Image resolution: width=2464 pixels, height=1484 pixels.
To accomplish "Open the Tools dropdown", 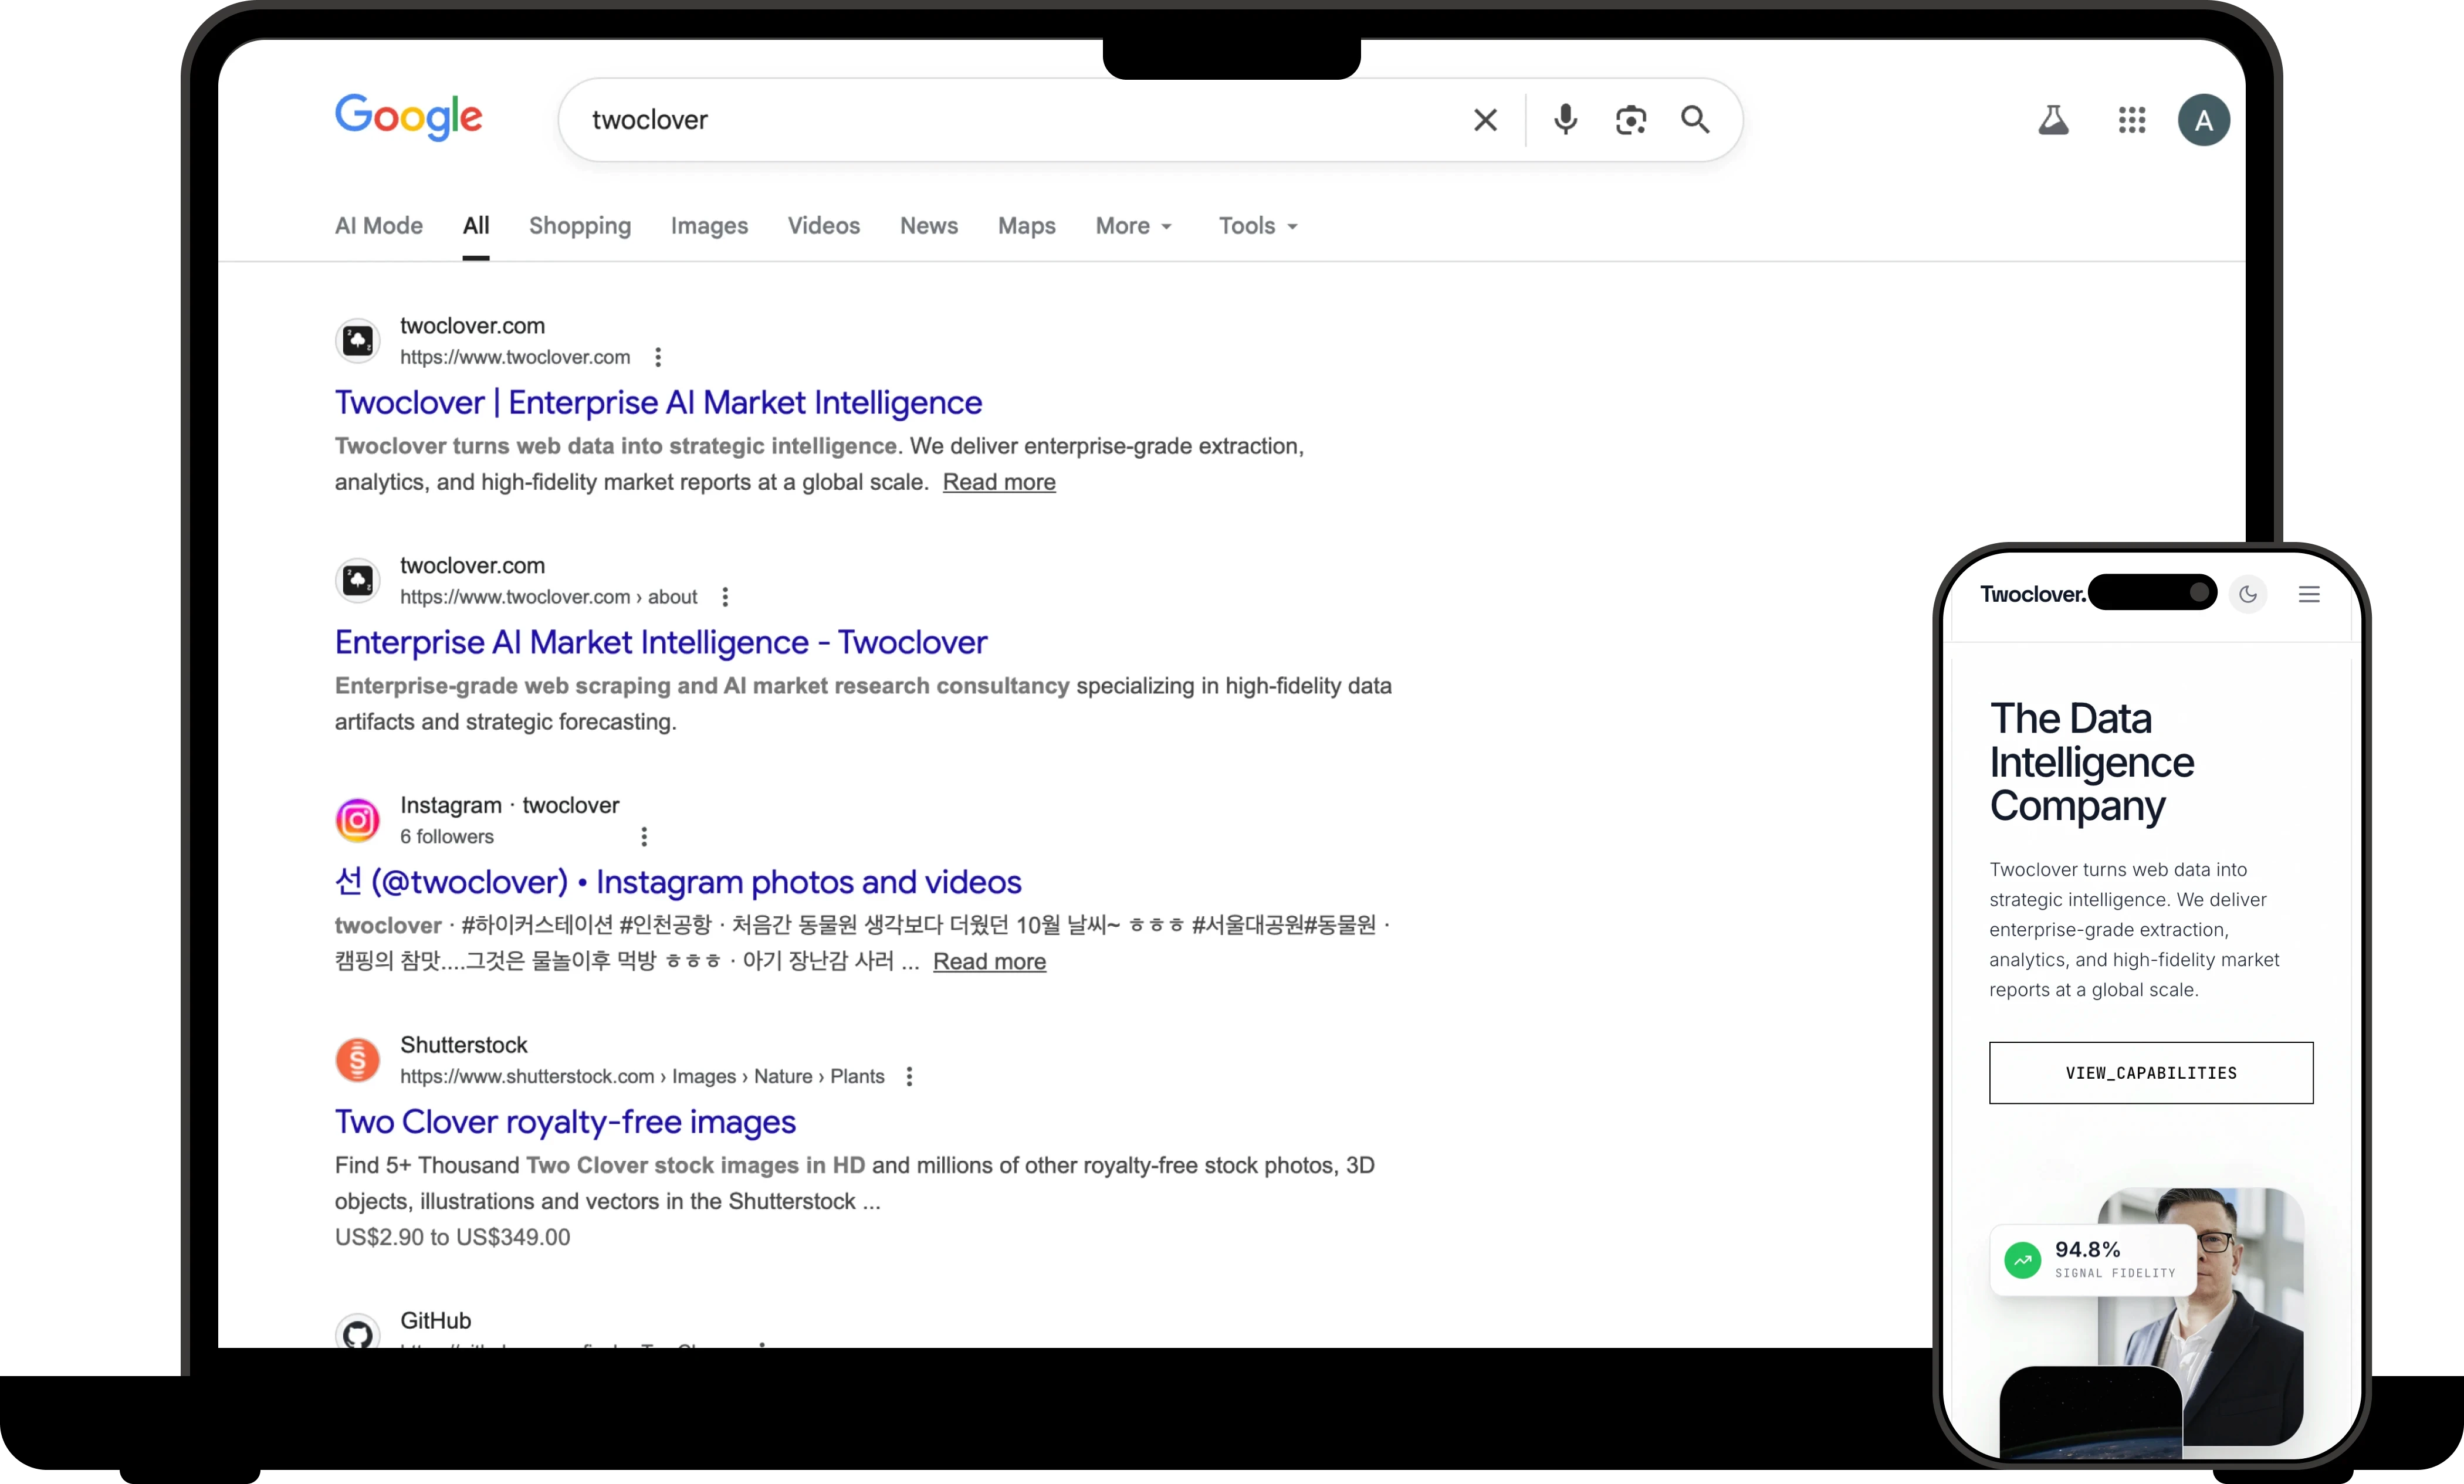I will (1257, 226).
